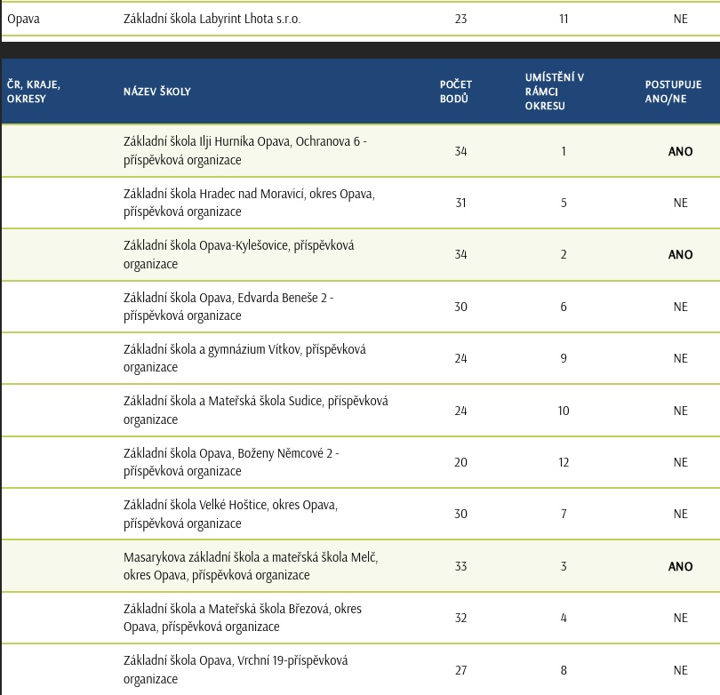Screen dimensions: 720x695
Task: Select Základní škola a Mateřská škola Sudice
Action: pyautogui.click(x=255, y=411)
